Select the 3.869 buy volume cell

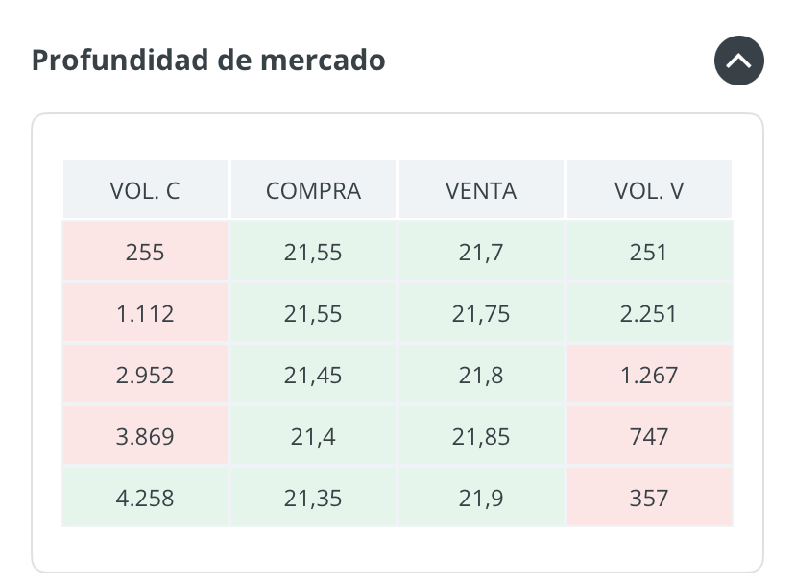click(x=145, y=437)
